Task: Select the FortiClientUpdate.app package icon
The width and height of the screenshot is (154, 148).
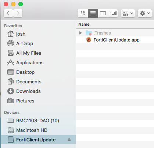Action: coord(89,40)
